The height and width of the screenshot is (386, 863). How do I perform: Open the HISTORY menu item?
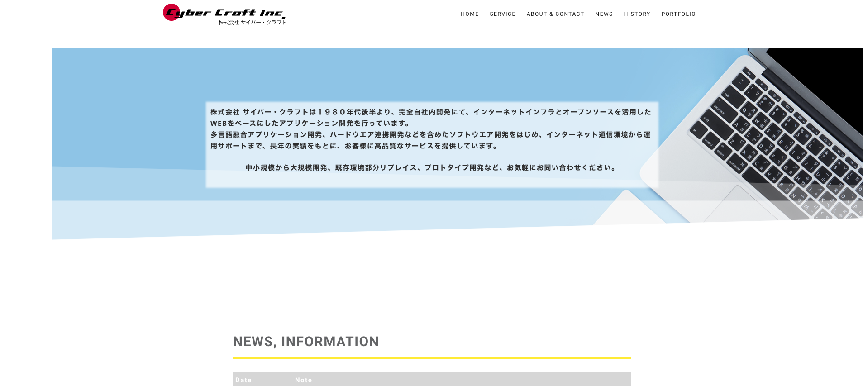(637, 14)
